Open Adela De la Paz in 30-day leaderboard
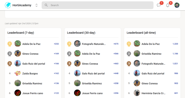Screen dimensions: 185x98 [91, 54]
